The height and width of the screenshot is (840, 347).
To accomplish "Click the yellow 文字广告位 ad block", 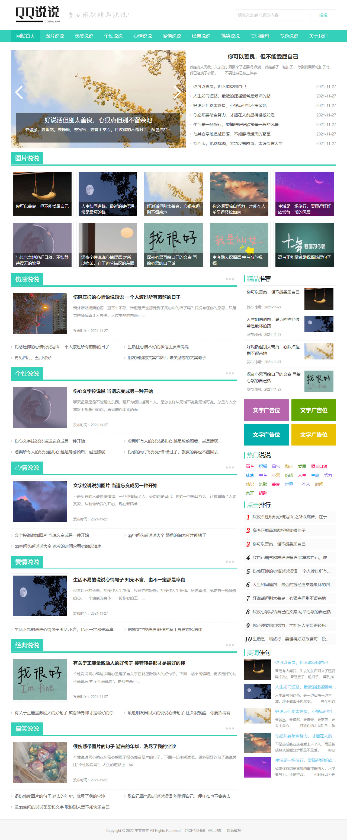I will tap(314, 435).
